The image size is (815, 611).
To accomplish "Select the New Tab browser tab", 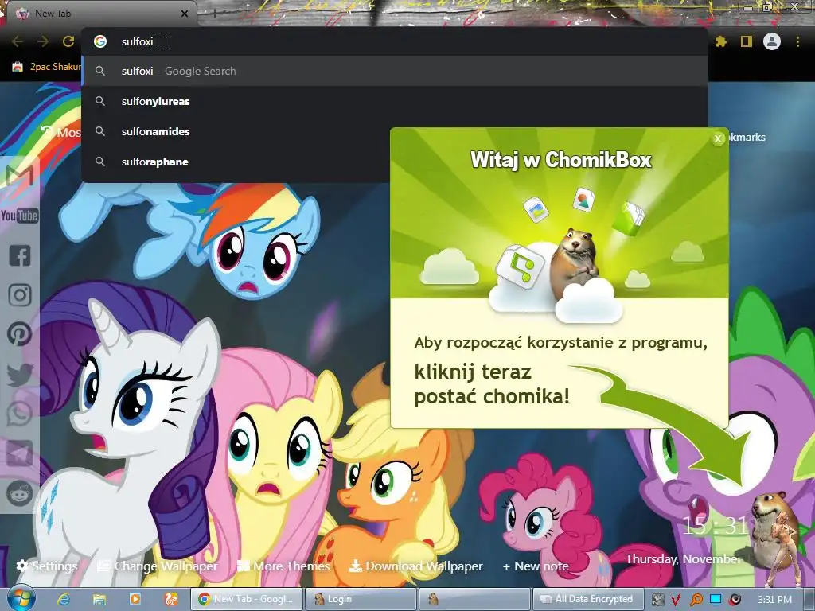I will [x=102, y=14].
